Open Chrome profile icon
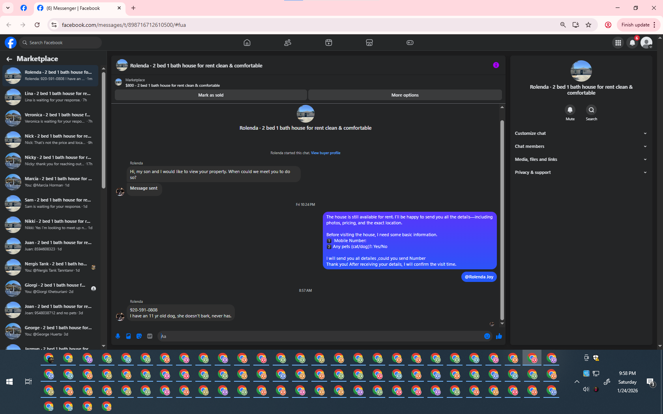 point(608,25)
